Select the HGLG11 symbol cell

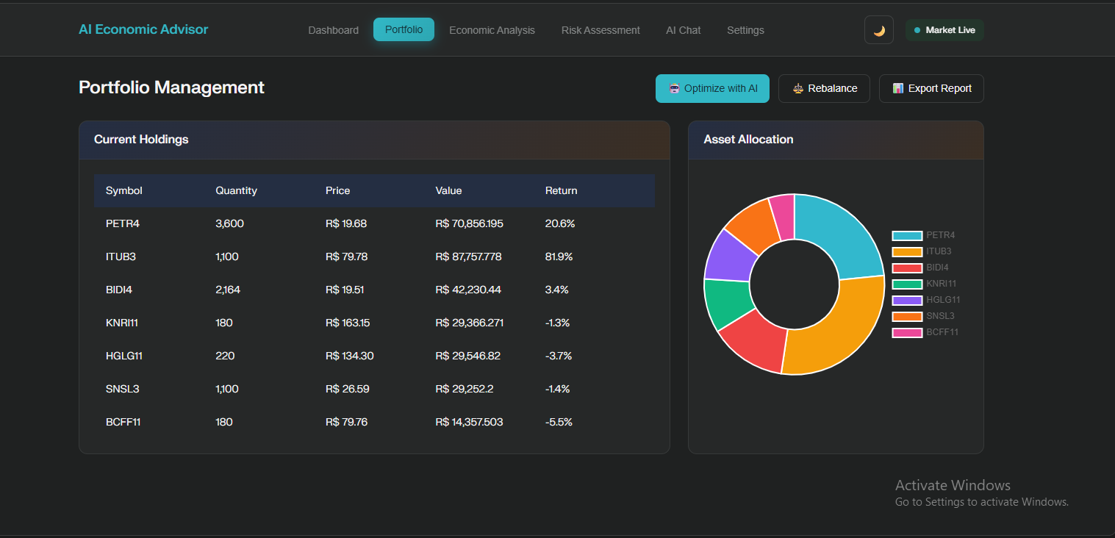pos(124,356)
